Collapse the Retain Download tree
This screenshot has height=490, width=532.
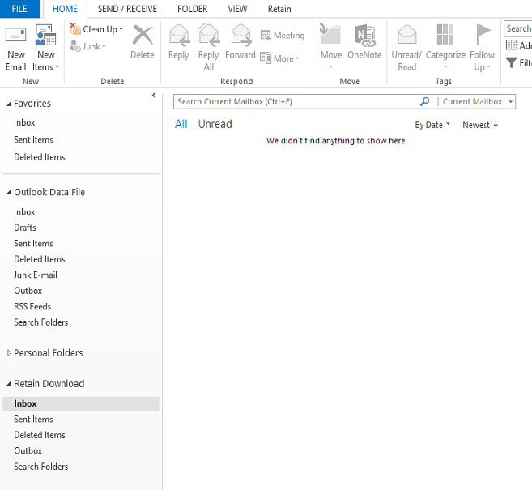tap(9, 384)
